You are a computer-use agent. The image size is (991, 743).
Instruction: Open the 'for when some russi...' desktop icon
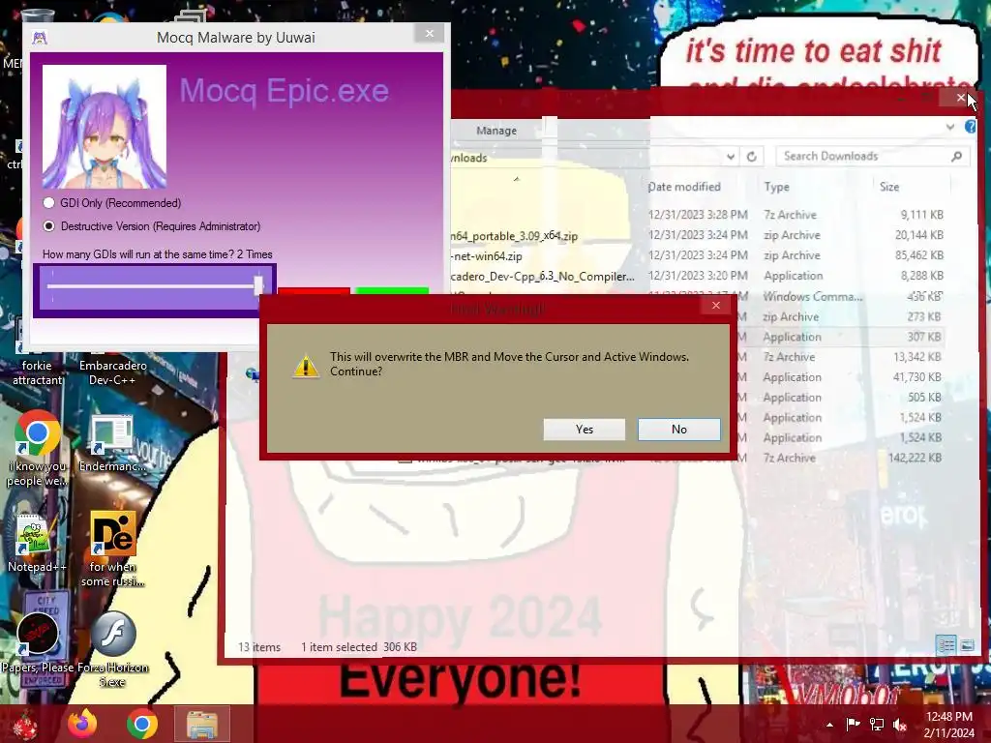point(112,549)
